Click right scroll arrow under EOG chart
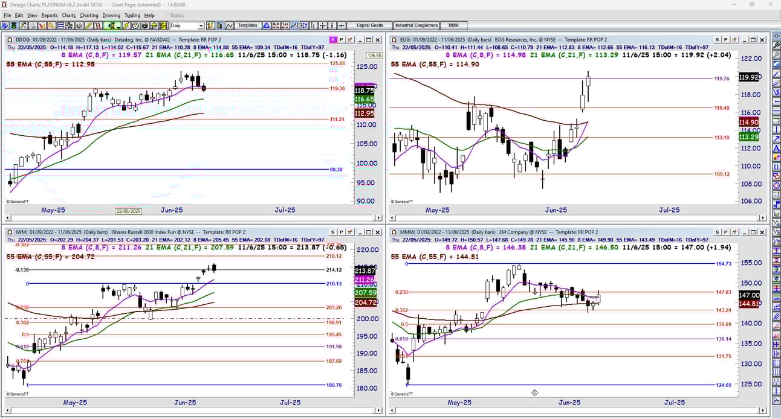This screenshot has width=781, height=419. coord(764,217)
